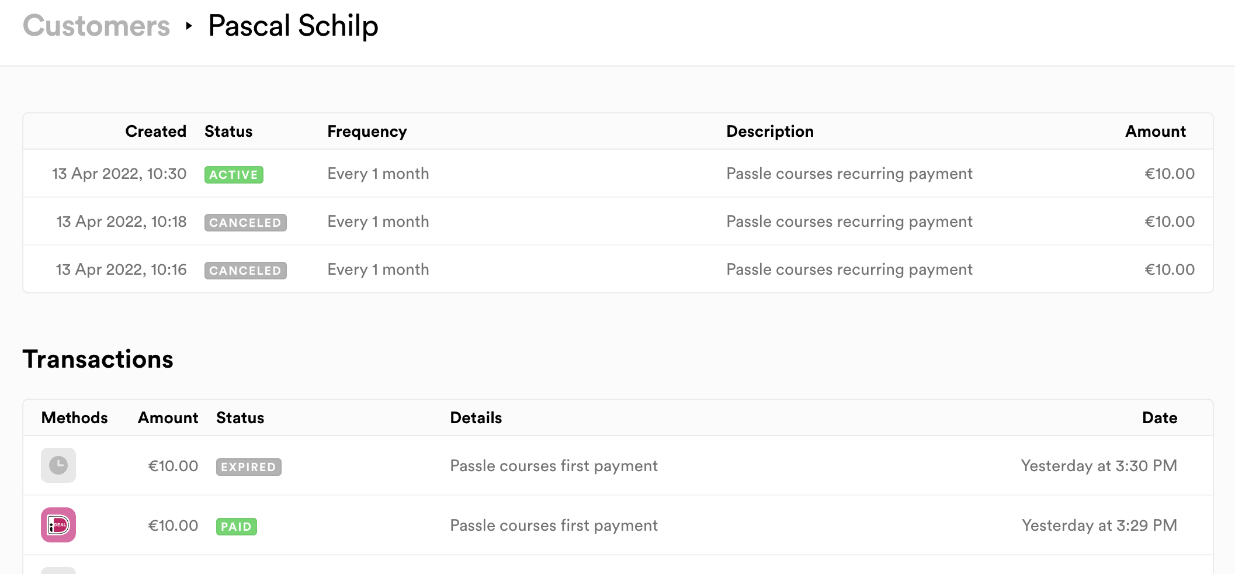The width and height of the screenshot is (1235, 574).
Task: Open subscription created 13 Apr 2022, 10:30
Action: pyautogui.click(x=618, y=174)
